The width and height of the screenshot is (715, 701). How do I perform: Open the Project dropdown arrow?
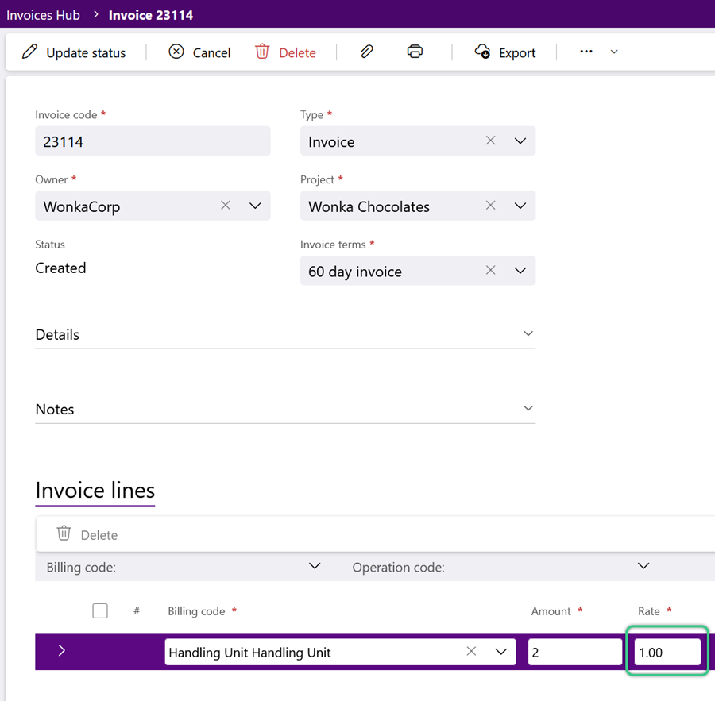point(520,206)
